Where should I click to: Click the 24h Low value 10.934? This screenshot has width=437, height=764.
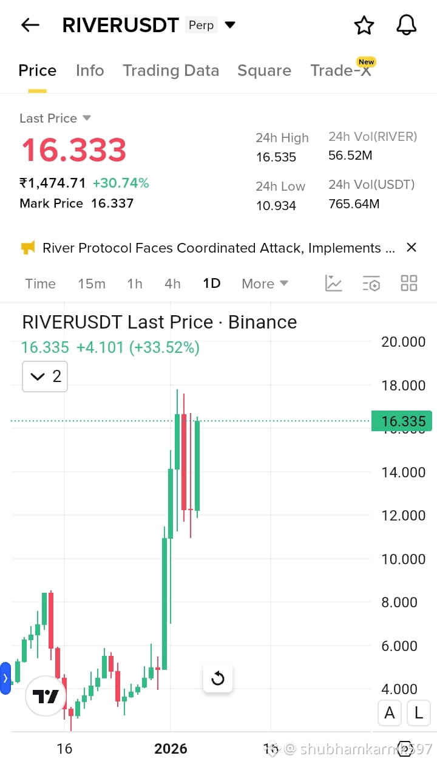[x=276, y=206]
